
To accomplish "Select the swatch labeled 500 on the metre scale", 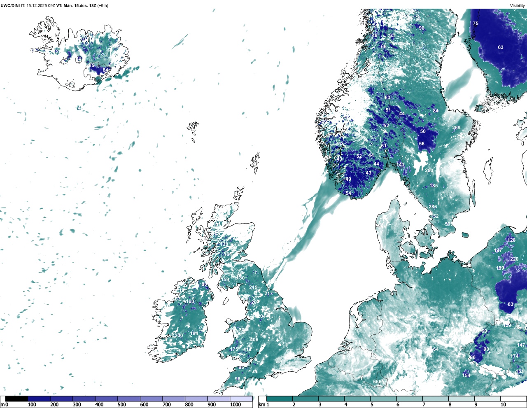I will tap(129, 399).
